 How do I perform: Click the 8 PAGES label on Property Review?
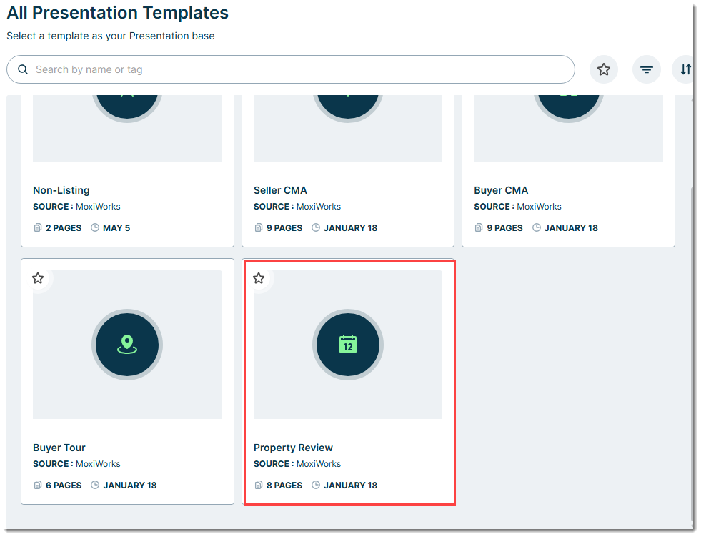click(284, 485)
